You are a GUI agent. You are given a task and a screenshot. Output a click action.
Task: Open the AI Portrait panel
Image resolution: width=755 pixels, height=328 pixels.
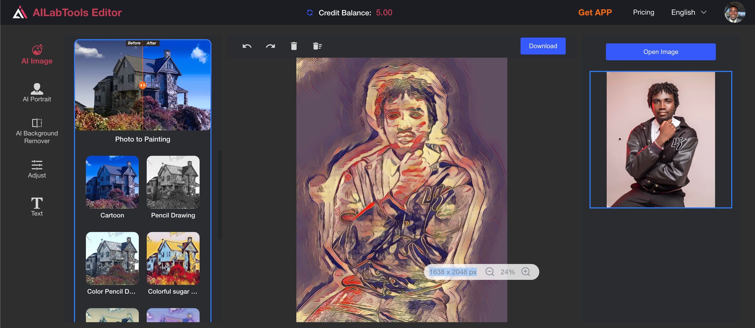[x=37, y=92]
